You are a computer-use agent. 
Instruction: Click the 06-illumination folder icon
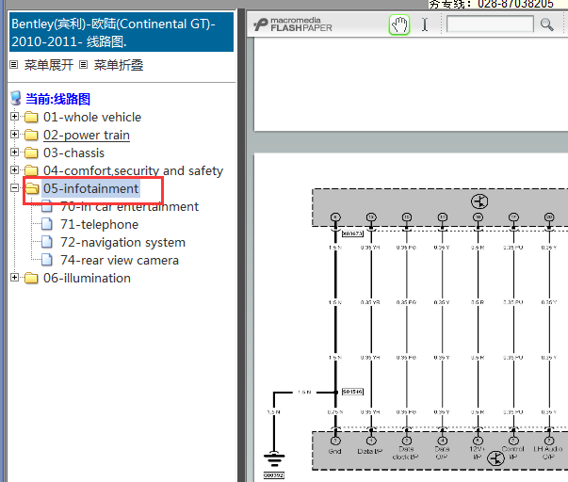(31, 278)
